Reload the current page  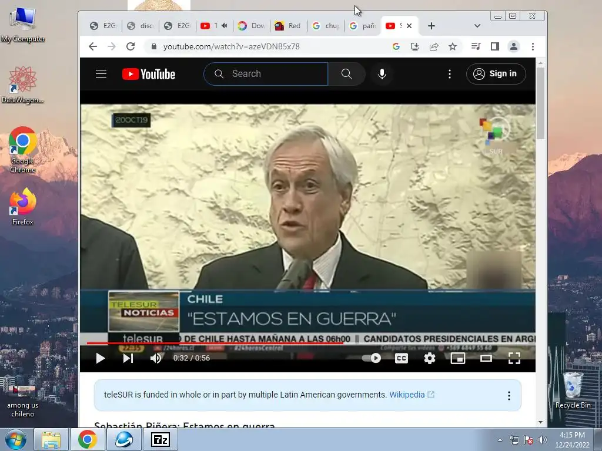(x=131, y=46)
